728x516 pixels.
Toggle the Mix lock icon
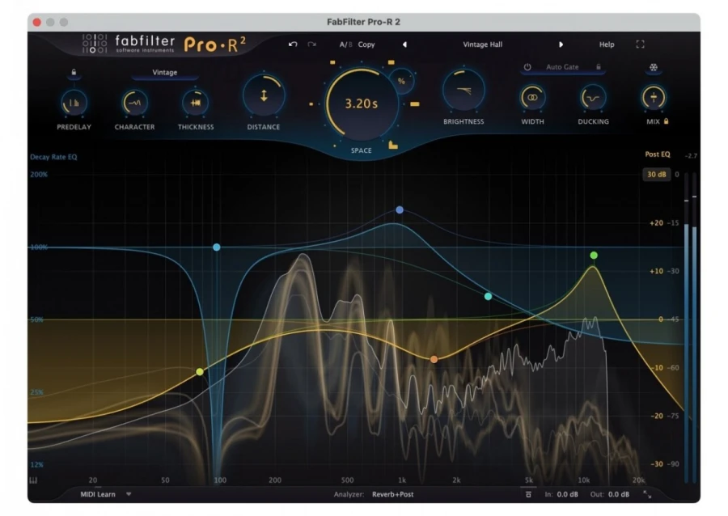(x=667, y=121)
